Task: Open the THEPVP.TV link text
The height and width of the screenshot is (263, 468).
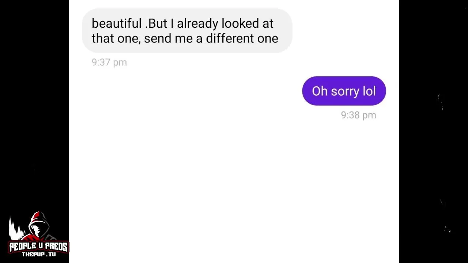Action: [38, 255]
